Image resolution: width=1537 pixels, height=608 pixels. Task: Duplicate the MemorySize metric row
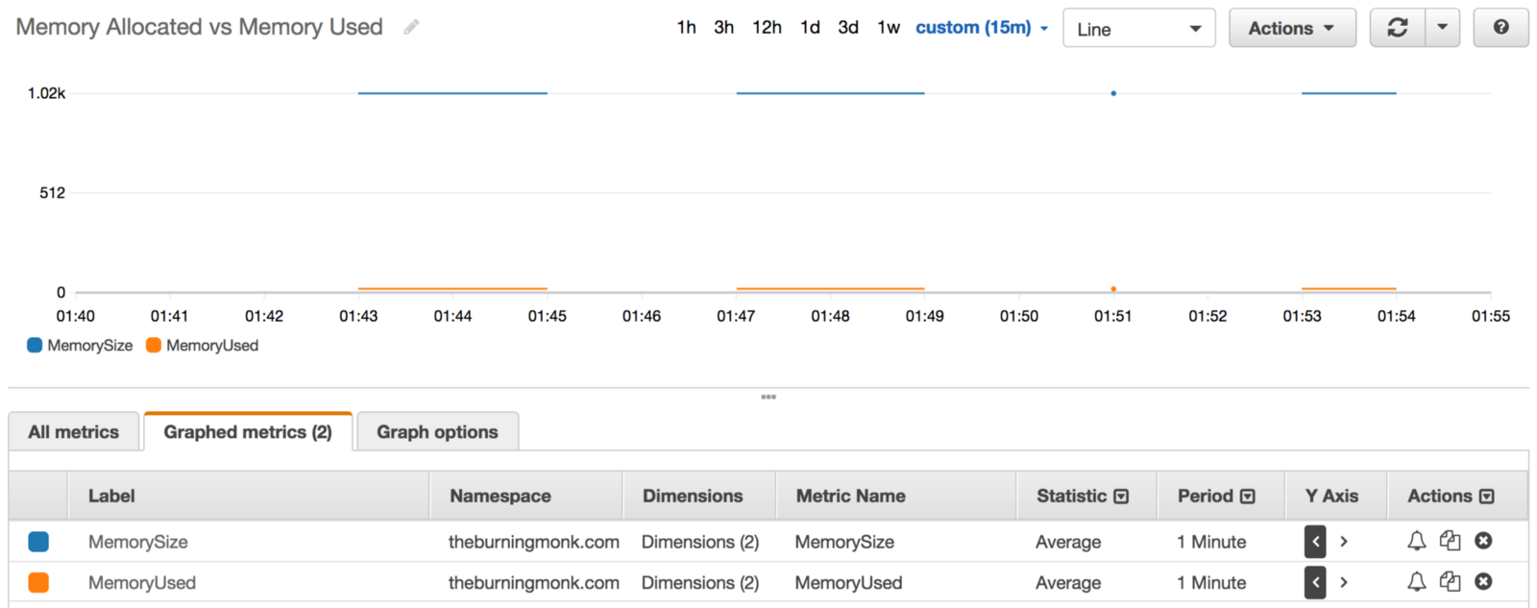1450,541
